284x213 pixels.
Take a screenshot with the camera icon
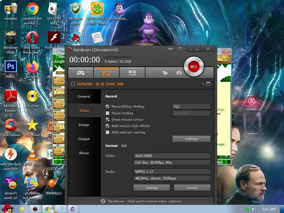(179, 73)
